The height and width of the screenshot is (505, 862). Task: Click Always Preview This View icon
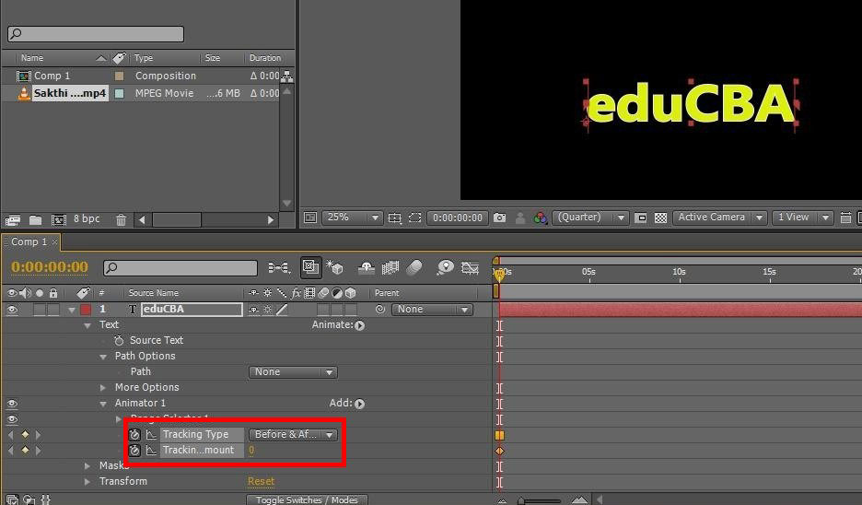(310, 217)
